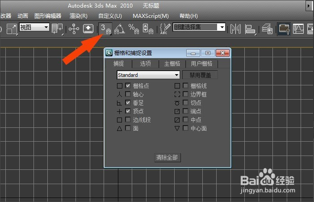Uncheck the 垂足 perpendicular checkbox
This screenshot has width=314, height=202.
tap(128, 103)
